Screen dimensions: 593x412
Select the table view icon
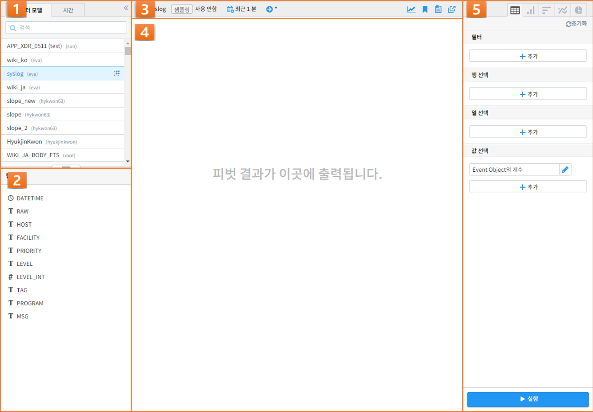pyautogui.click(x=515, y=10)
